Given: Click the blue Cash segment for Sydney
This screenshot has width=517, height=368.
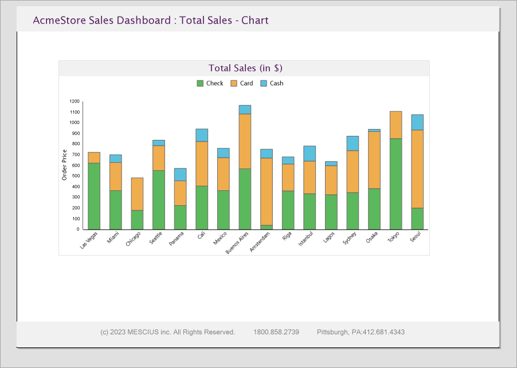Looking at the screenshot, I should tap(353, 143).
